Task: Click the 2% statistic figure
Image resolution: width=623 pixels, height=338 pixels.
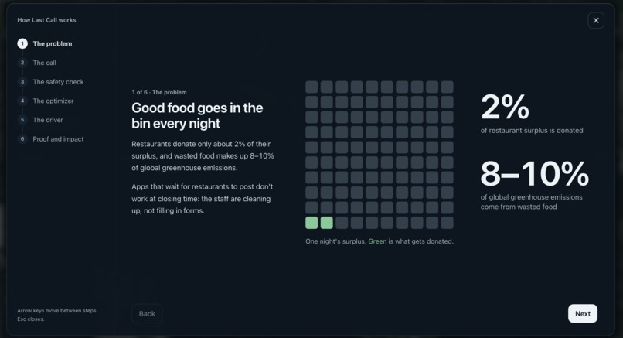Action: (505, 107)
